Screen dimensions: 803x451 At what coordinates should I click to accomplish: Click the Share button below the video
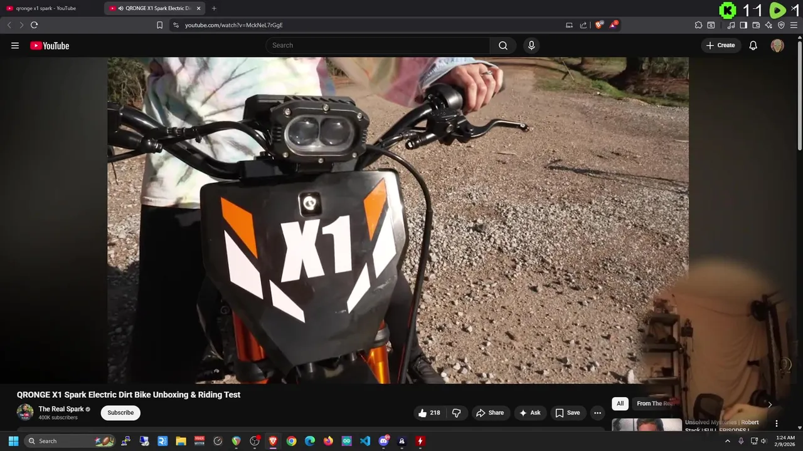(x=489, y=413)
